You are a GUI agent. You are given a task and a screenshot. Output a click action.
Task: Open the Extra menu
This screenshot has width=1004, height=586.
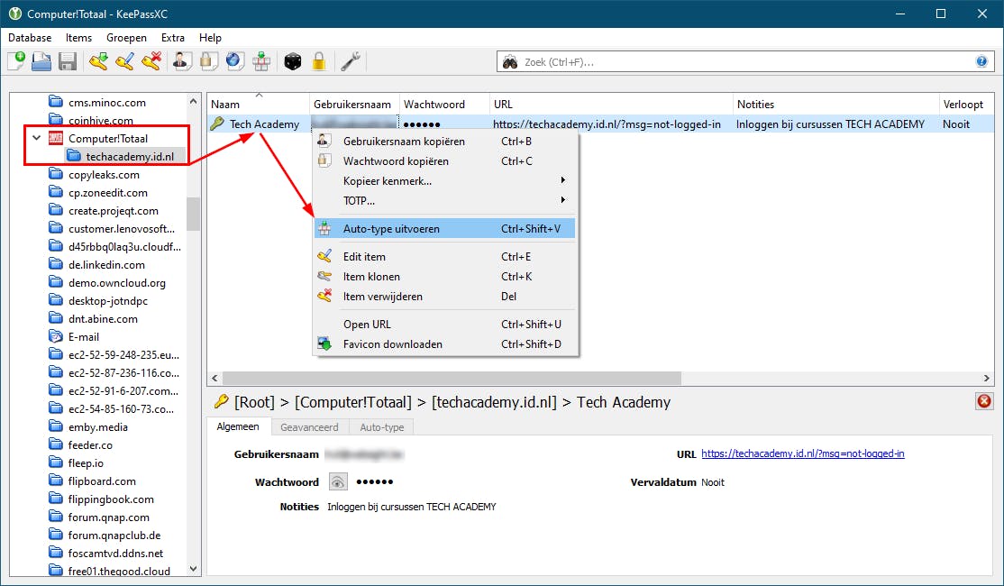(173, 38)
